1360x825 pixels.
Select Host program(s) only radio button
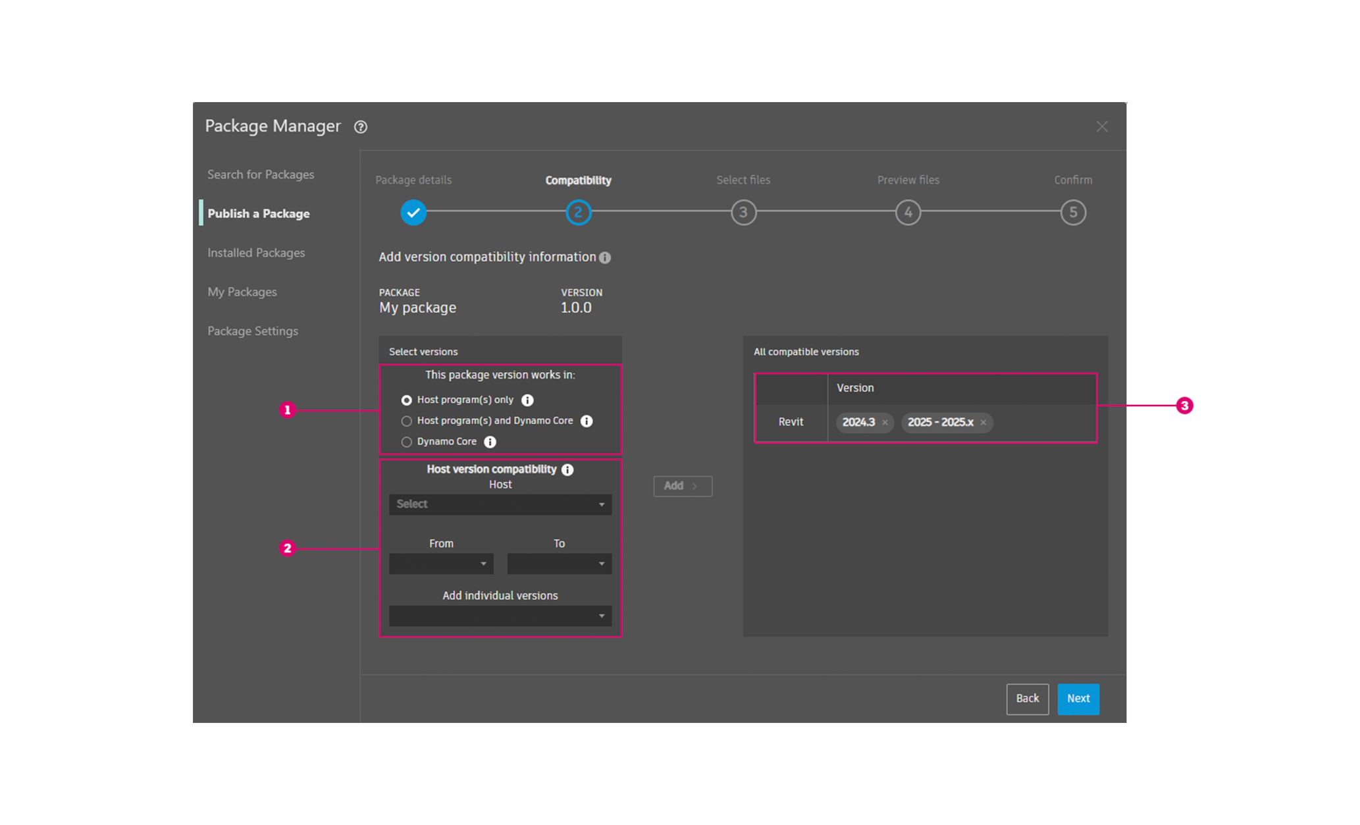pyautogui.click(x=407, y=400)
